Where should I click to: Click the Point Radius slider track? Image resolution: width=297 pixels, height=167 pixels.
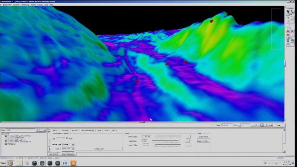pos(168,136)
